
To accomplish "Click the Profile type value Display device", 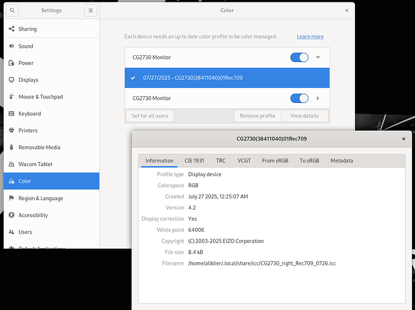I will pos(204,174).
